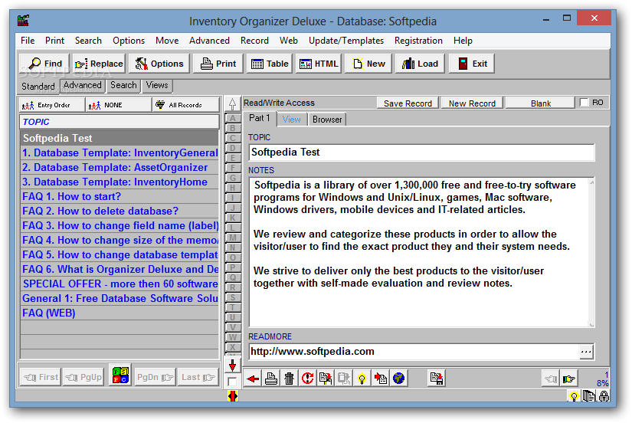This screenshot has height=423, width=632.
Task: Click the Save Record button
Action: pos(408,103)
